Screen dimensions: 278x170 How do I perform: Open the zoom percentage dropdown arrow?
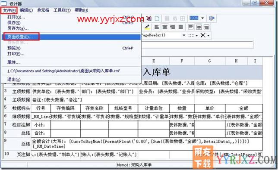(202, 18)
